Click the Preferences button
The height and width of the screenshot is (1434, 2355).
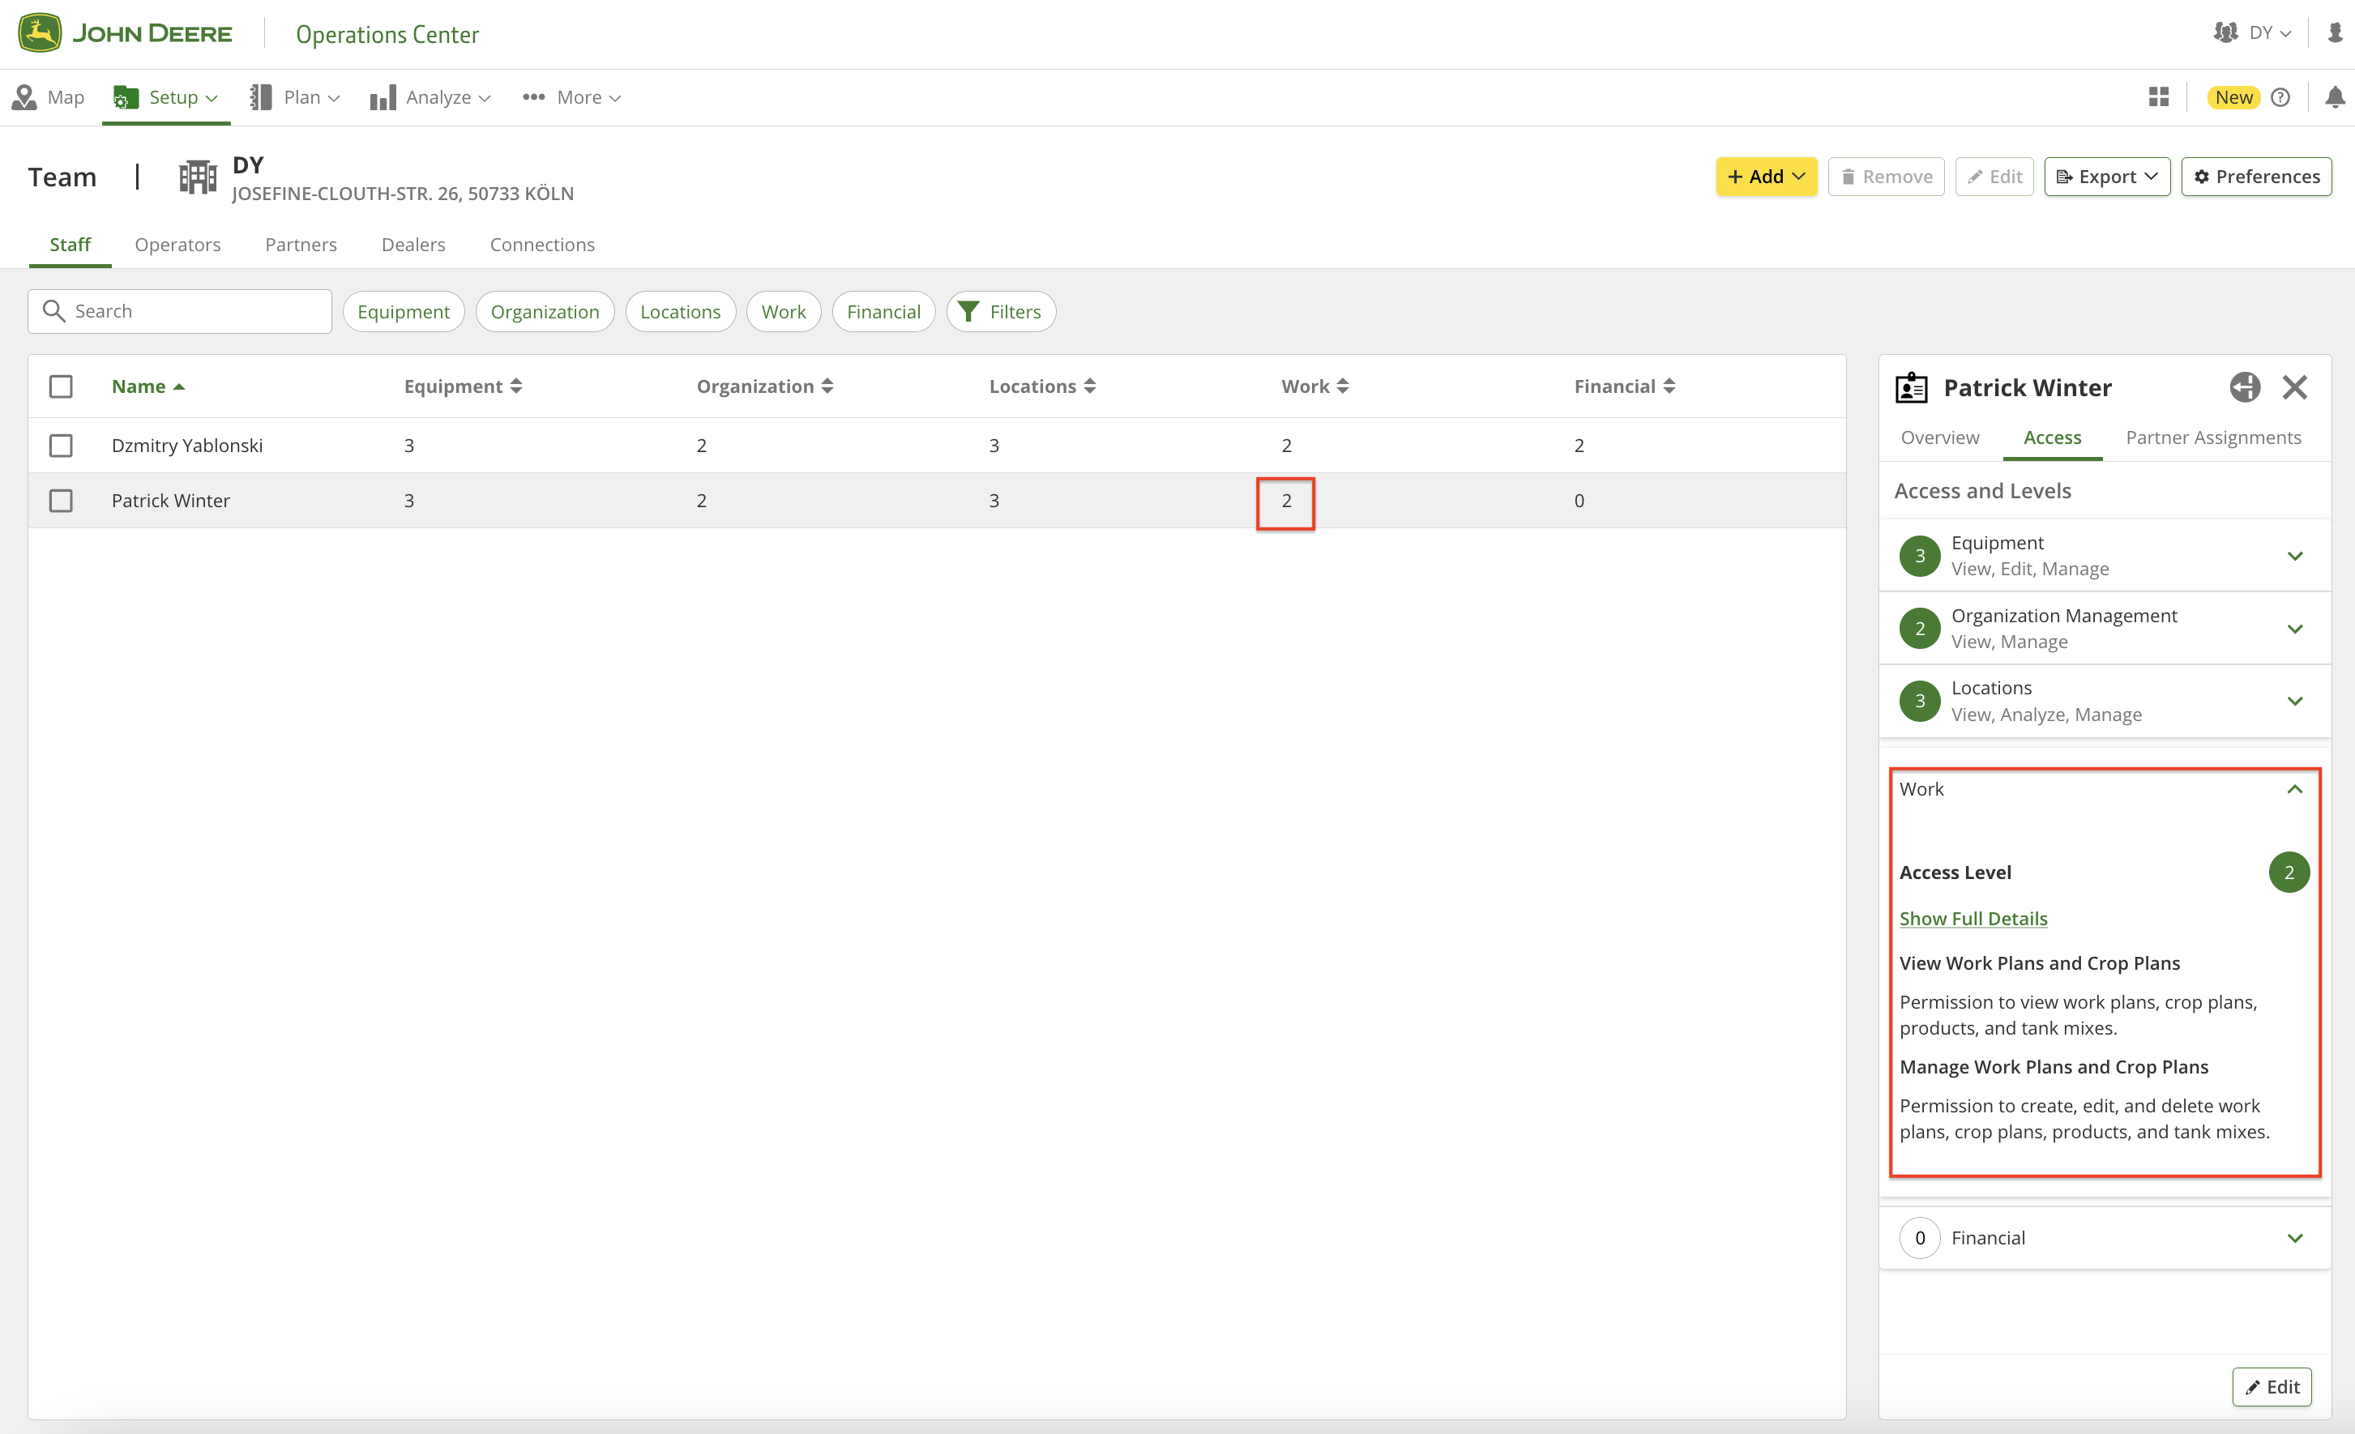[x=2255, y=177]
